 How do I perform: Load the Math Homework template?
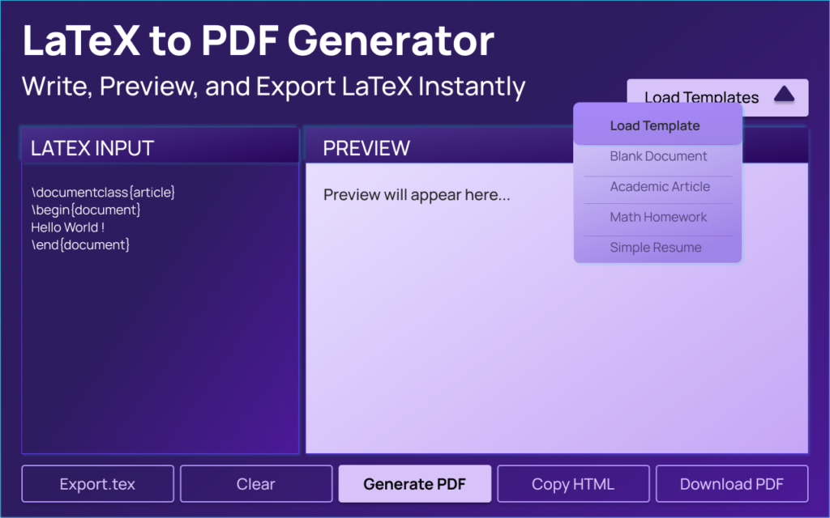(x=658, y=217)
